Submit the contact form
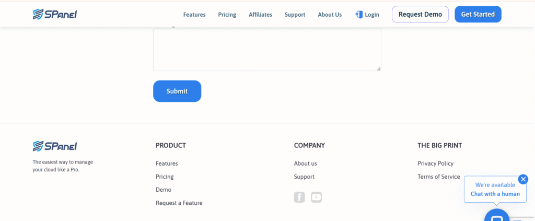Viewport: 535px width, 221px height. [x=177, y=91]
